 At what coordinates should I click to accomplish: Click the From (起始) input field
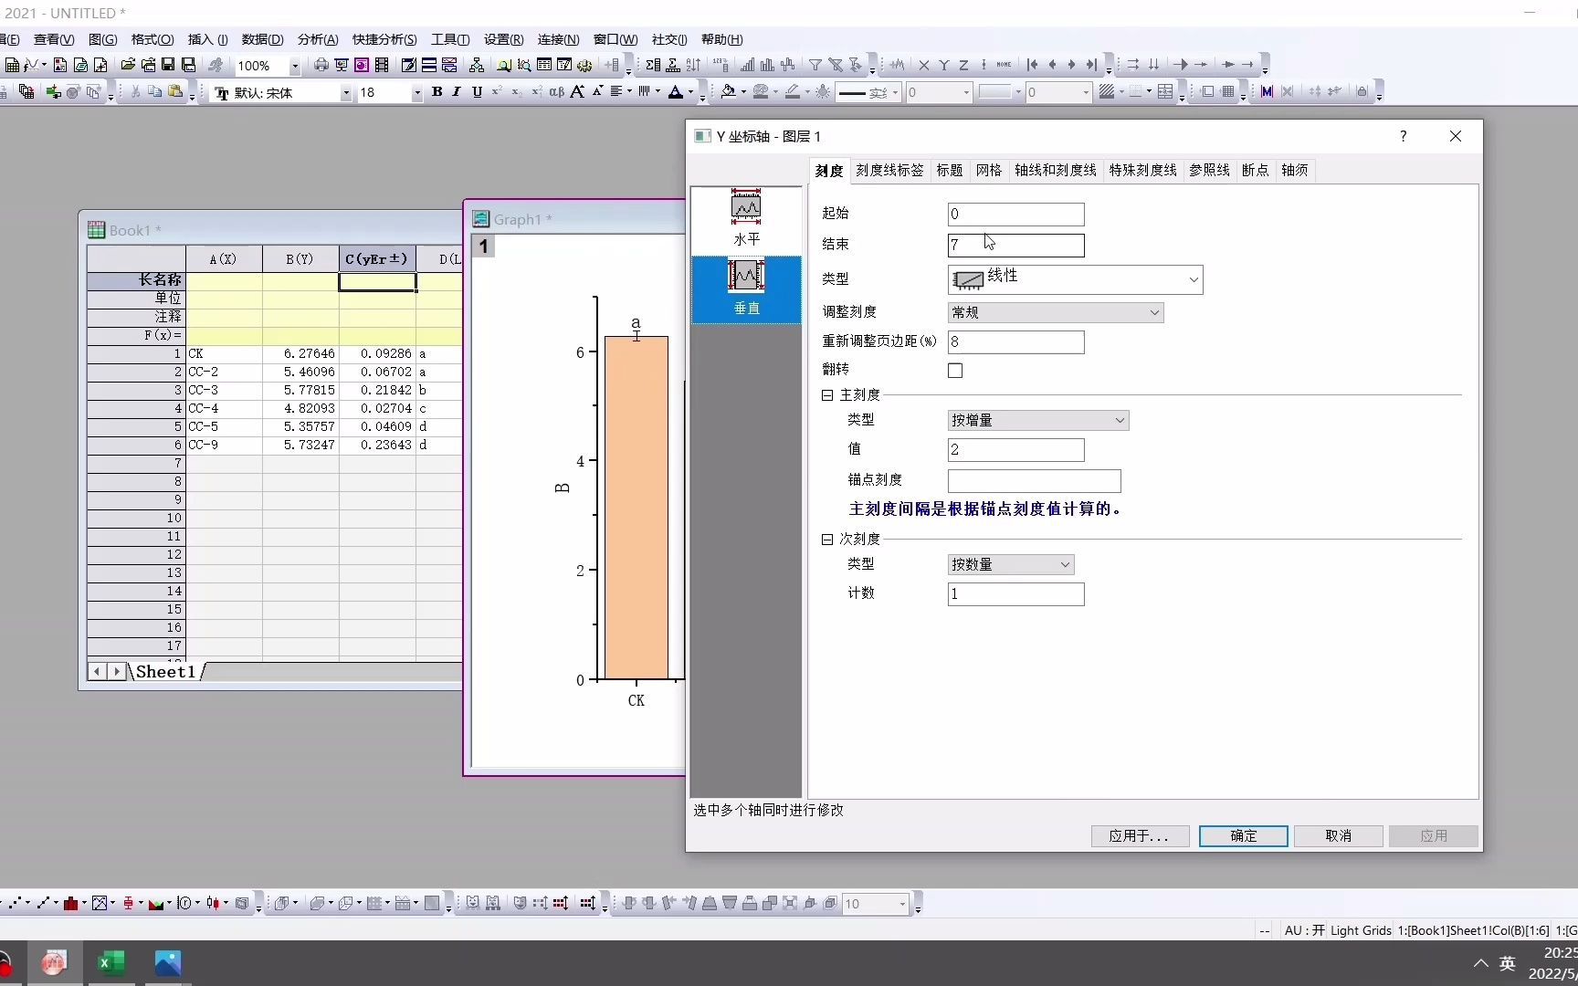pyautogui.click(x=1016, y=215)
